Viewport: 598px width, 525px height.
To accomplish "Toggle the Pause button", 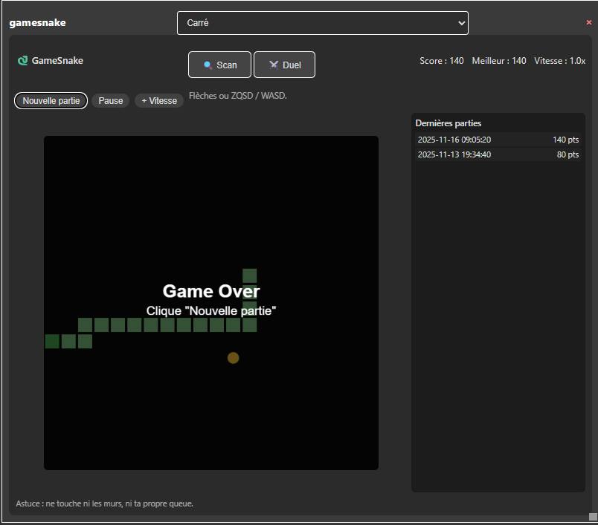I will pyautogui.click(x=111, y=101).
